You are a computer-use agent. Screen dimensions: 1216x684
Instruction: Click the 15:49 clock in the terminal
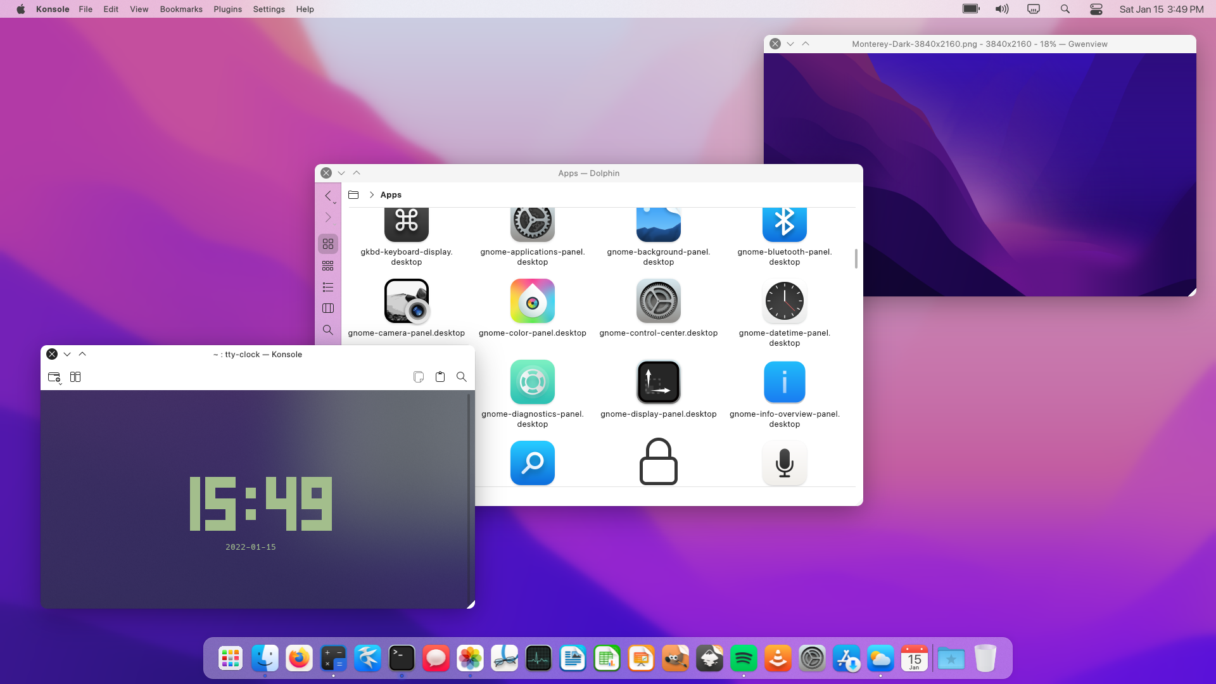click(x=261, y=503)
